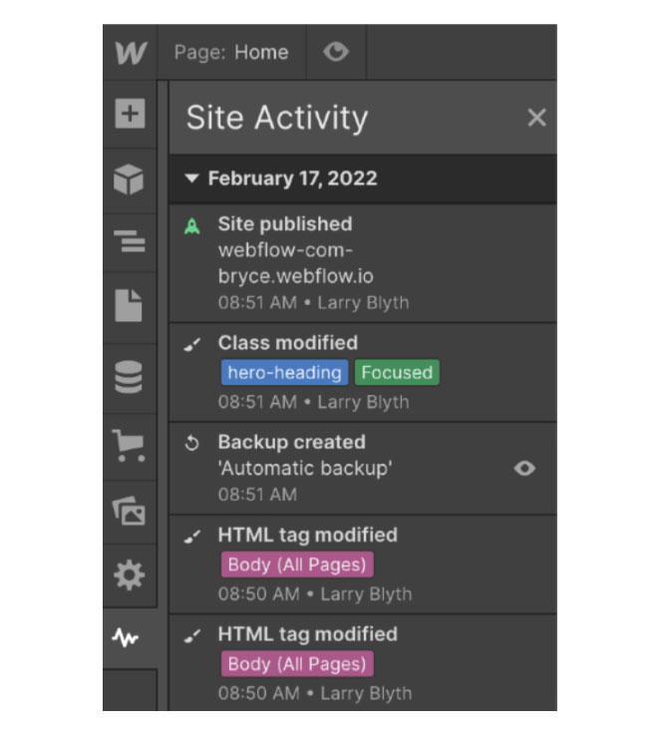Open the Pages panel
Image resolution: width=663 pixels, height=737 pixels.
coord(129,305)
